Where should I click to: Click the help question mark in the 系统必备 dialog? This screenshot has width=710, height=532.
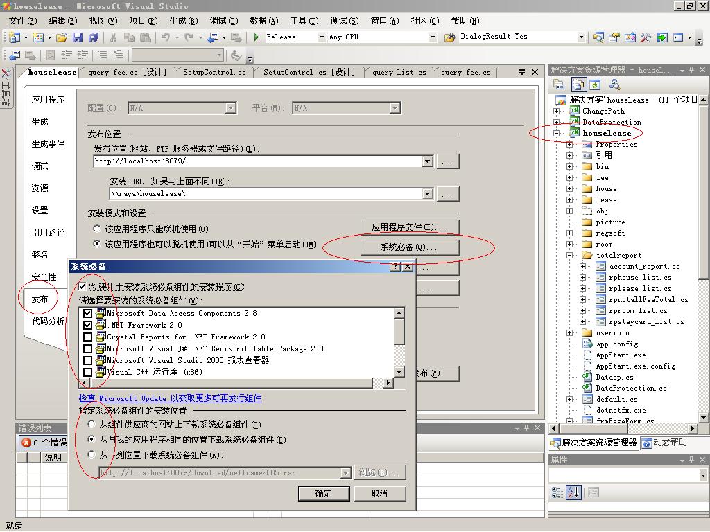click(x=395, y=267)
